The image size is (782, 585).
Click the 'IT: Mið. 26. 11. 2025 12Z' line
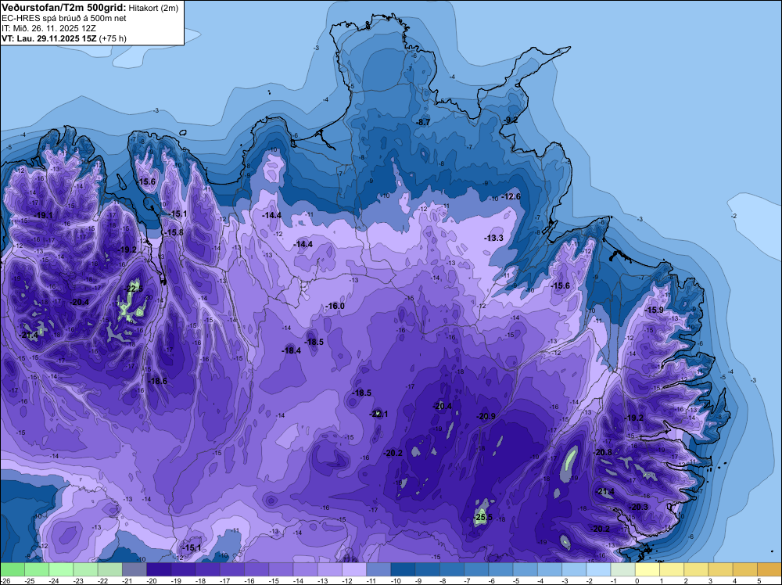48,28
